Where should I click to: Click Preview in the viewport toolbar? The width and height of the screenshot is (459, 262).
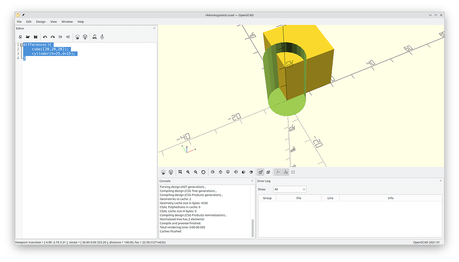tap(163, 172)
